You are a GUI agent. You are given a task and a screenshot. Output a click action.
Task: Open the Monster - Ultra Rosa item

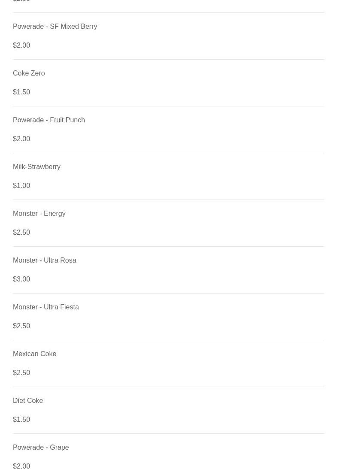44,260
